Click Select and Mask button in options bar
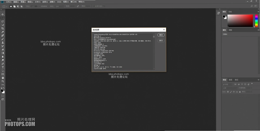The image size is (260, 131). point(99,6)
